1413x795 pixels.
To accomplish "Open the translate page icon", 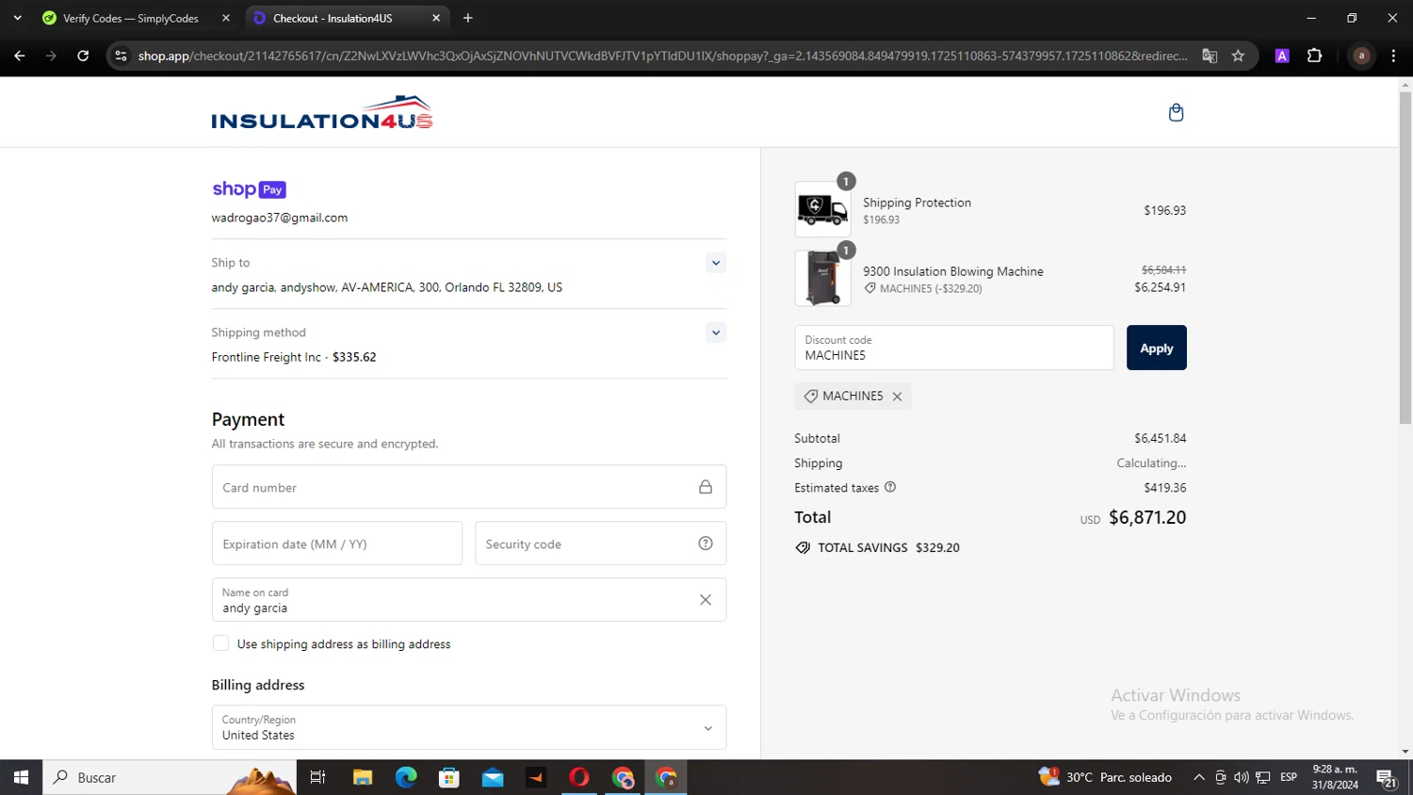I will click(x=1210, y=56).
